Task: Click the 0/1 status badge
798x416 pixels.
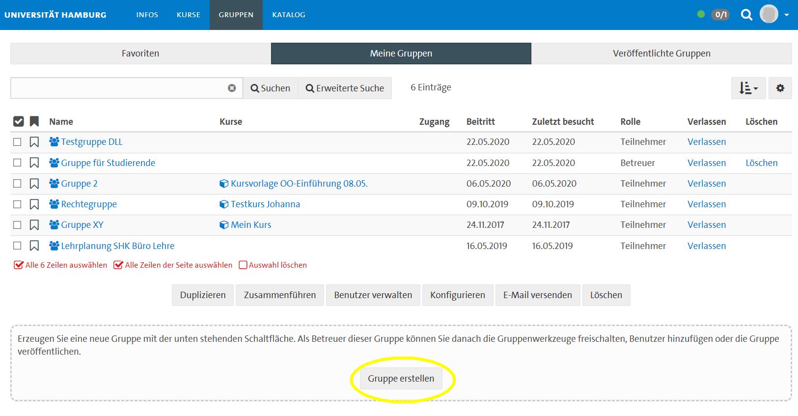Action: click(x=720, y=15)
